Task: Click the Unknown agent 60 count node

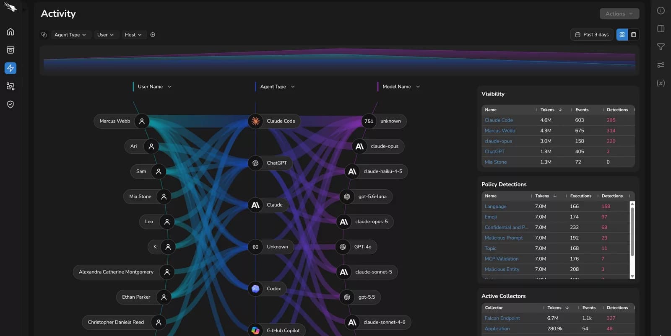Action: pyautogui.click(x=255, y=247)
